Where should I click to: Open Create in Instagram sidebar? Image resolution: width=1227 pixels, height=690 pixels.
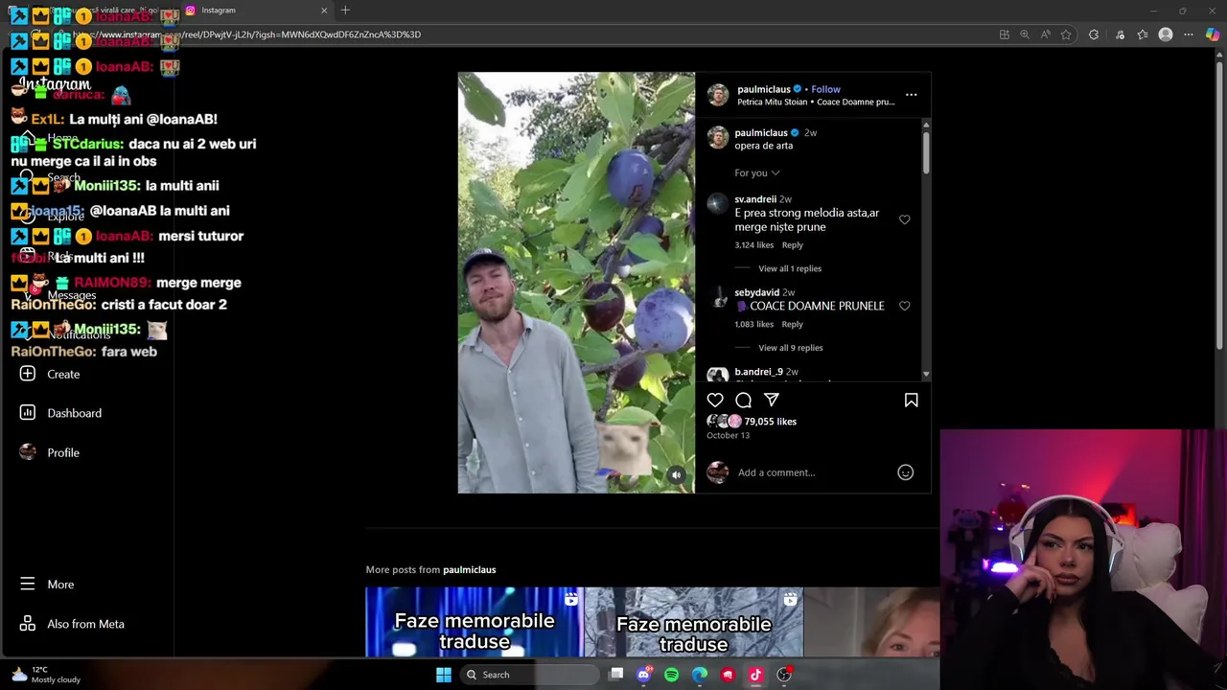pyautogui.click(x=63, y=374)
